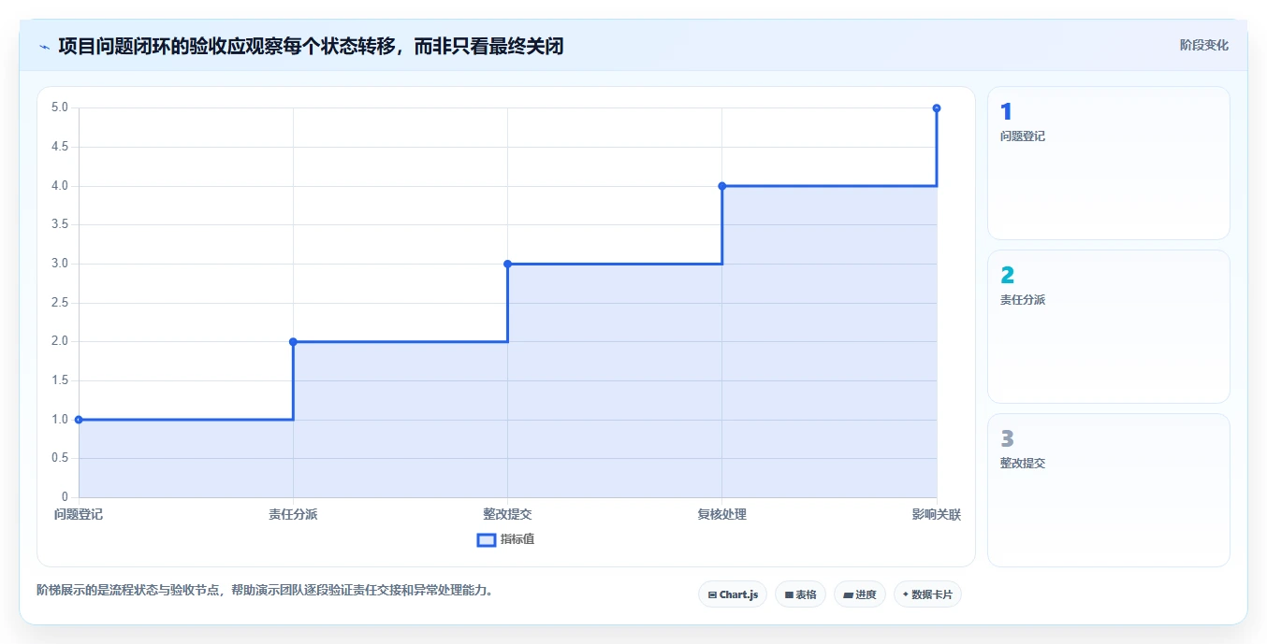This screenshot has height=644, width=1267.
Task: Click the data point at 影响关联
Action: (937, 108)
